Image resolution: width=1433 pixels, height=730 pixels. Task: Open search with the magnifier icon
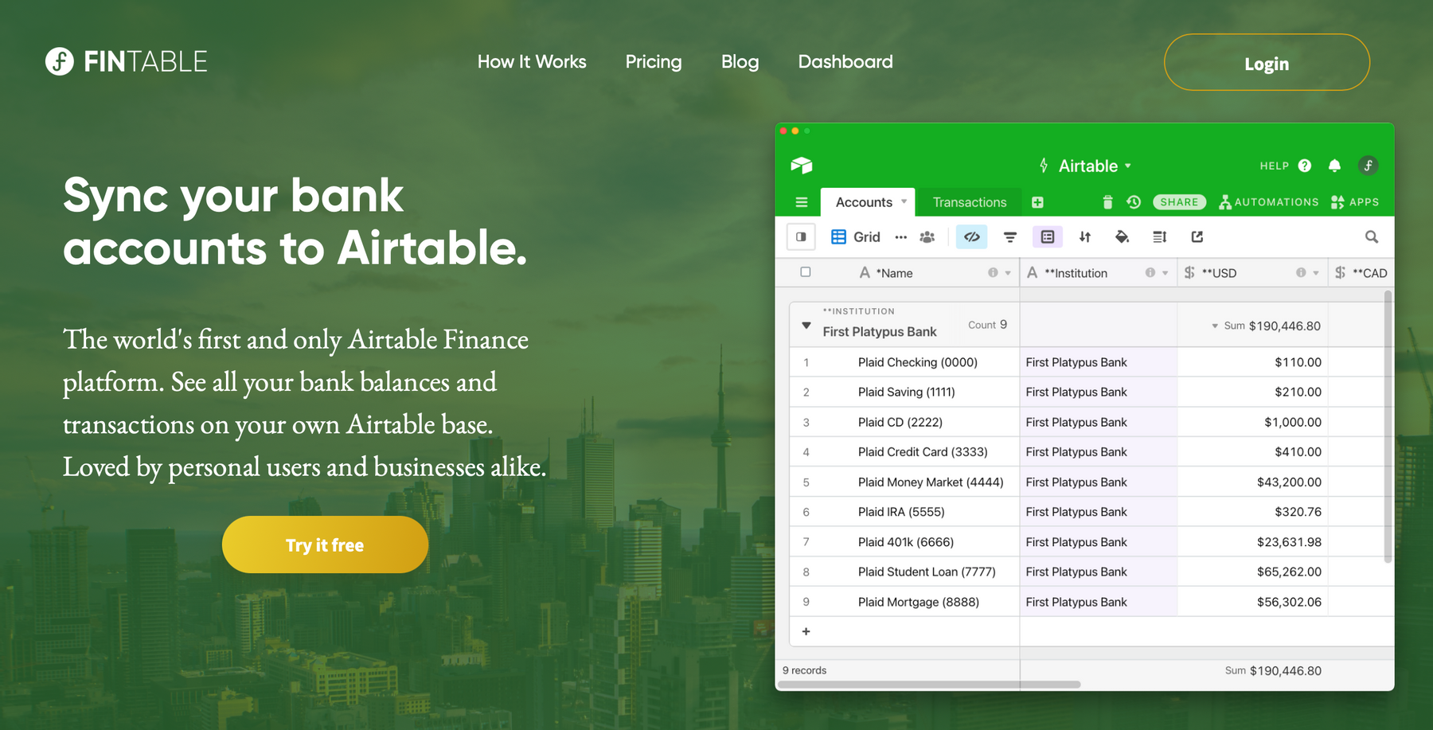coord(1372,236)
